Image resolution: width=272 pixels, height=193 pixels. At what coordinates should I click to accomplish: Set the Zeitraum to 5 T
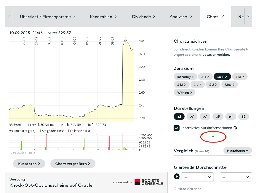pos(205,77)
